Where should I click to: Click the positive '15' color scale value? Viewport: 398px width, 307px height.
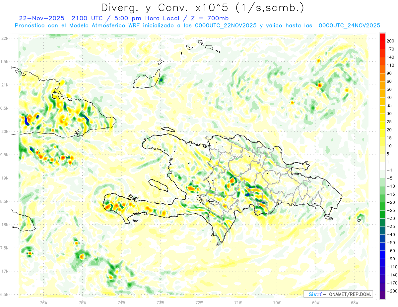390,138
